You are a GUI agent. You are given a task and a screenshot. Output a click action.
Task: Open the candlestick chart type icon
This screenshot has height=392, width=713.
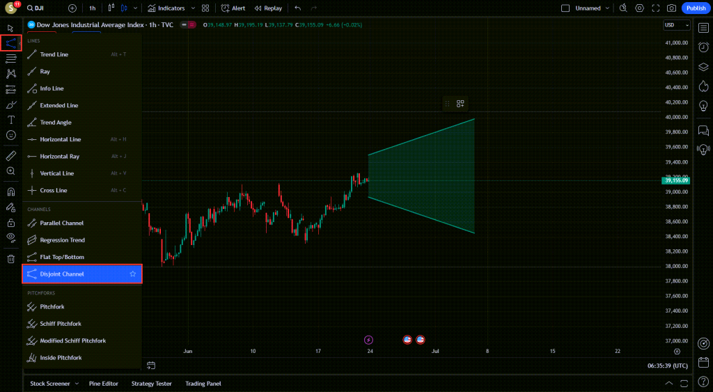[x=124, y=8]
